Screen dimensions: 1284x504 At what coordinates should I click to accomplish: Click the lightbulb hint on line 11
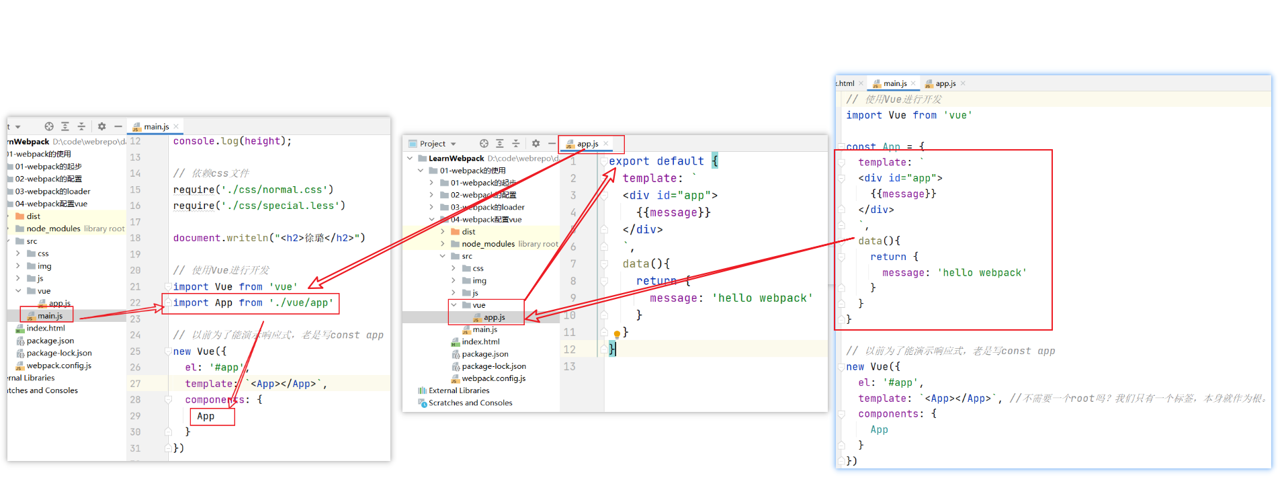click(617, 334)
